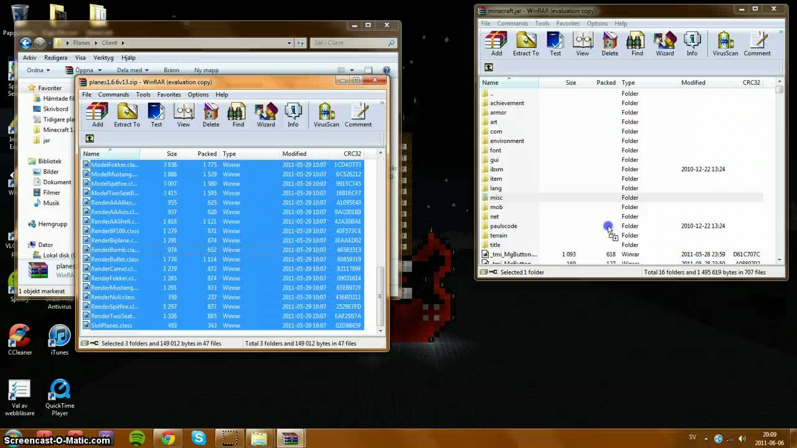The image size is (797, 448).
Task: Open Google Chrome from the taskbar
Action: [x=167, y=438]
